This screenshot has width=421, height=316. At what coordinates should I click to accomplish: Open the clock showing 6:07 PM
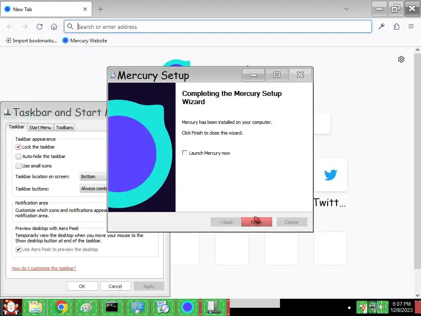point(401,307)
